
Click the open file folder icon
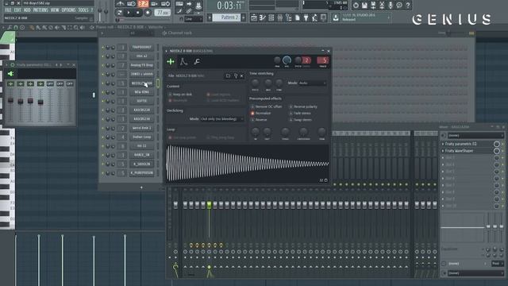228,75
